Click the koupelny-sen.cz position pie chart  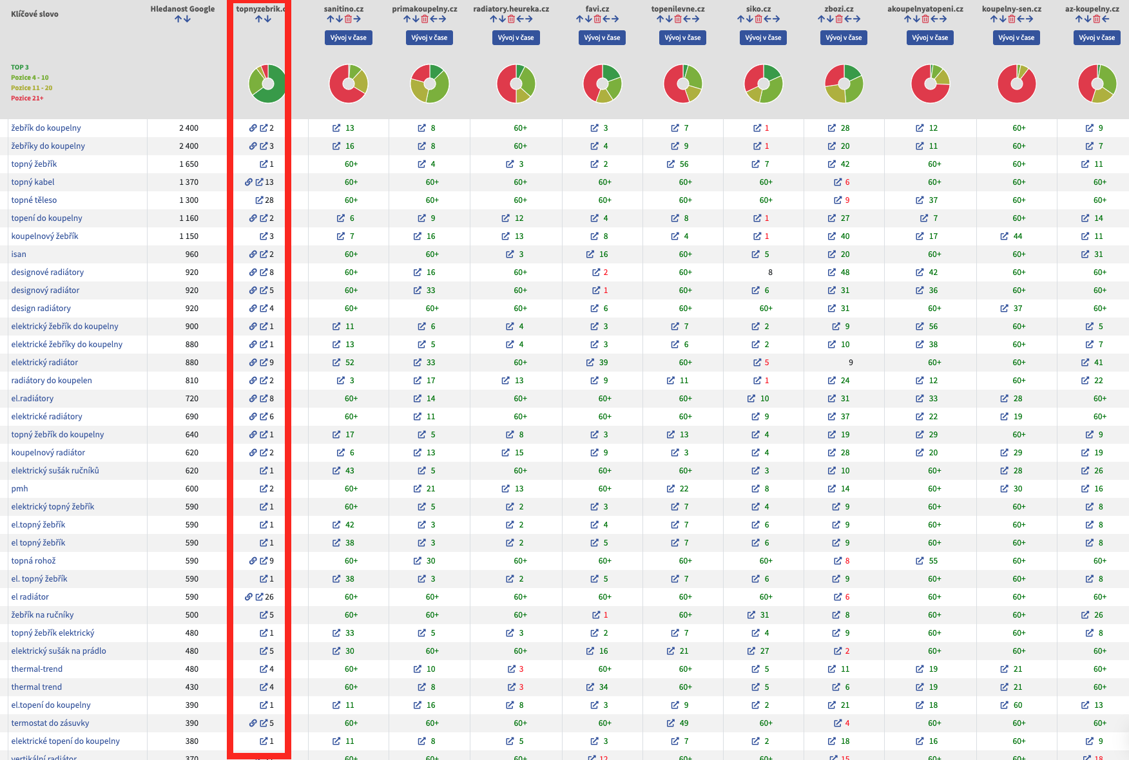click(x=1017, y=84)
